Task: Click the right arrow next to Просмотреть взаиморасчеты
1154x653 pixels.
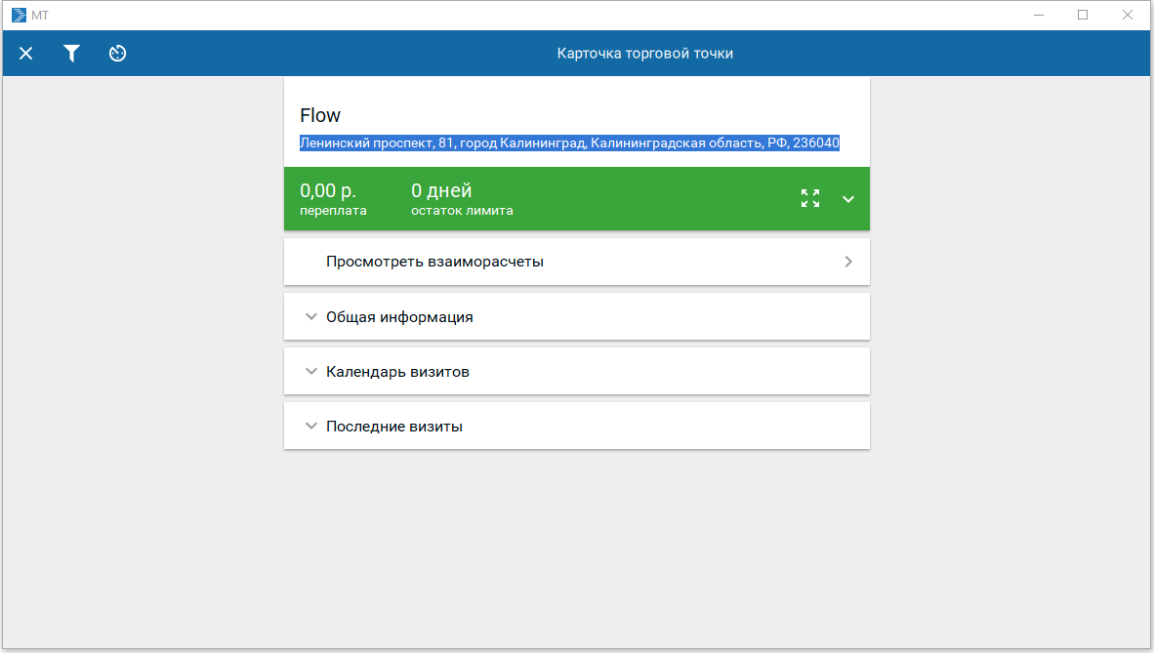Action: point(848,262)
